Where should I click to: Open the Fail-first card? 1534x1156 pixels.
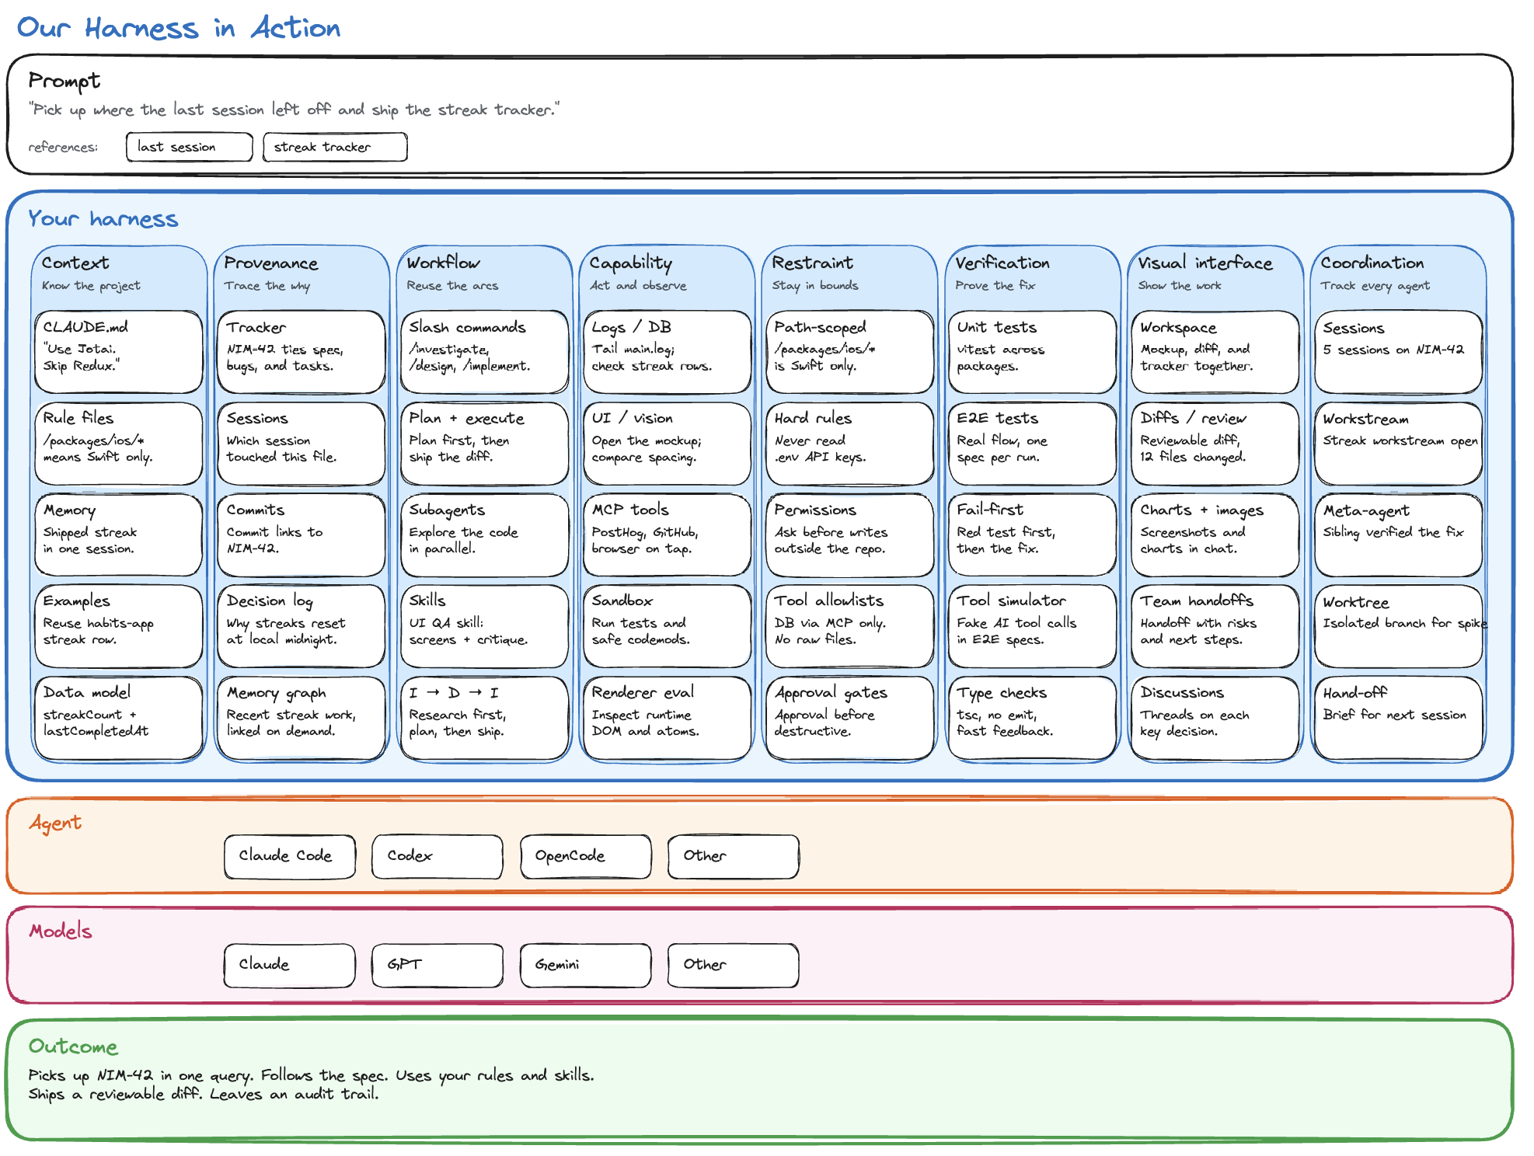click(1033, 535)
